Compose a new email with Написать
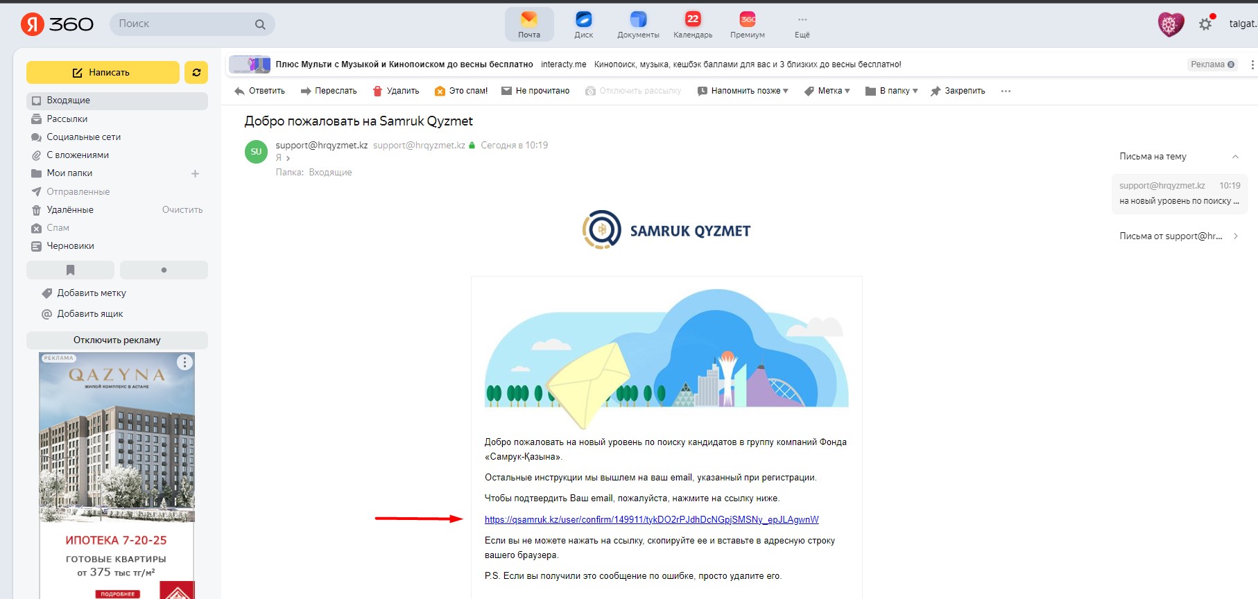1258x599 pixels. coord(103,72)
